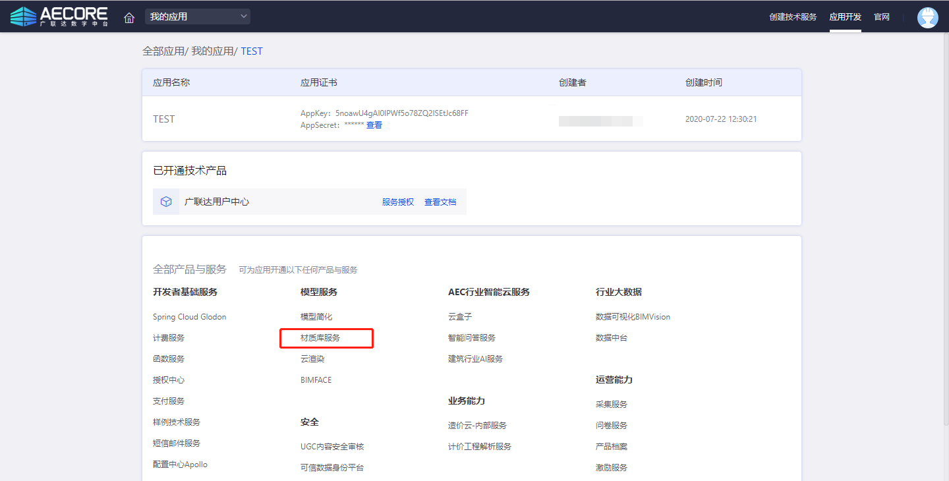Click 服务授权 for 广联达用户中心
The height and width of the screenshot is (481, 949).
tap(398, 202)
